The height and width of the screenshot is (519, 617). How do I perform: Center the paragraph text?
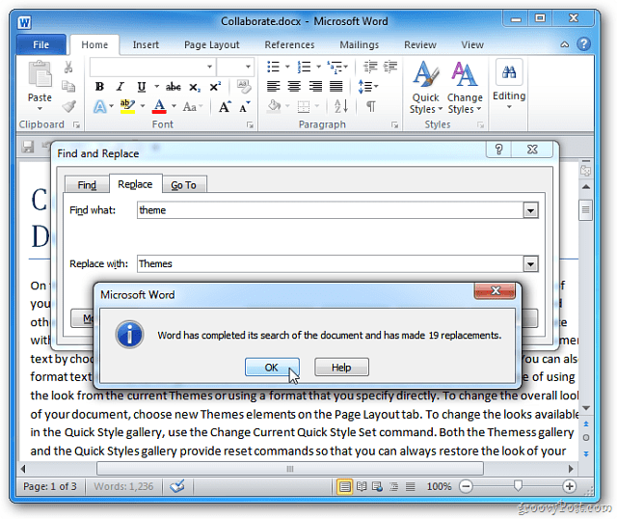click(294, 86)
